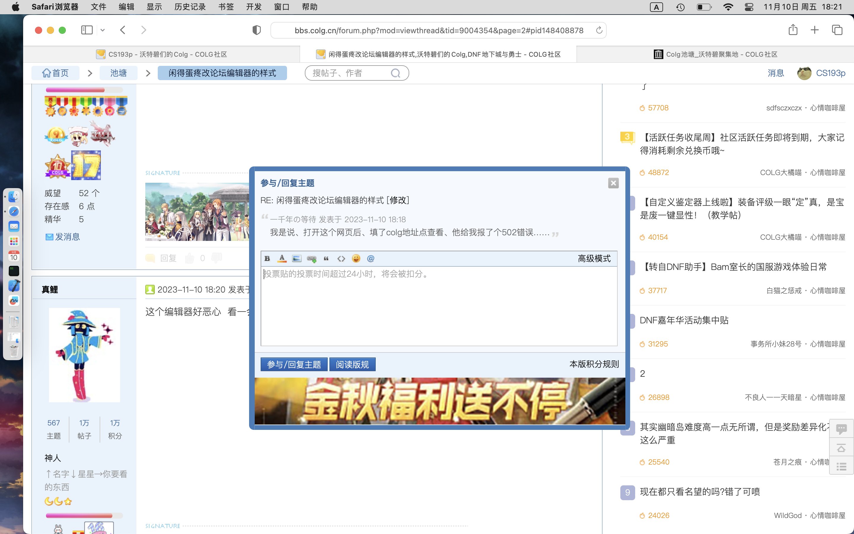
Task: Open the 文件 menu
Action: pyautogui.click(x=98, y=7)
